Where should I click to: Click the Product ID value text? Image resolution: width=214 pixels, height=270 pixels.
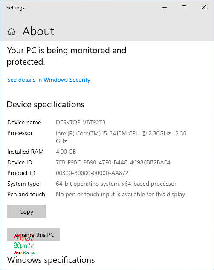pos(92,173)
